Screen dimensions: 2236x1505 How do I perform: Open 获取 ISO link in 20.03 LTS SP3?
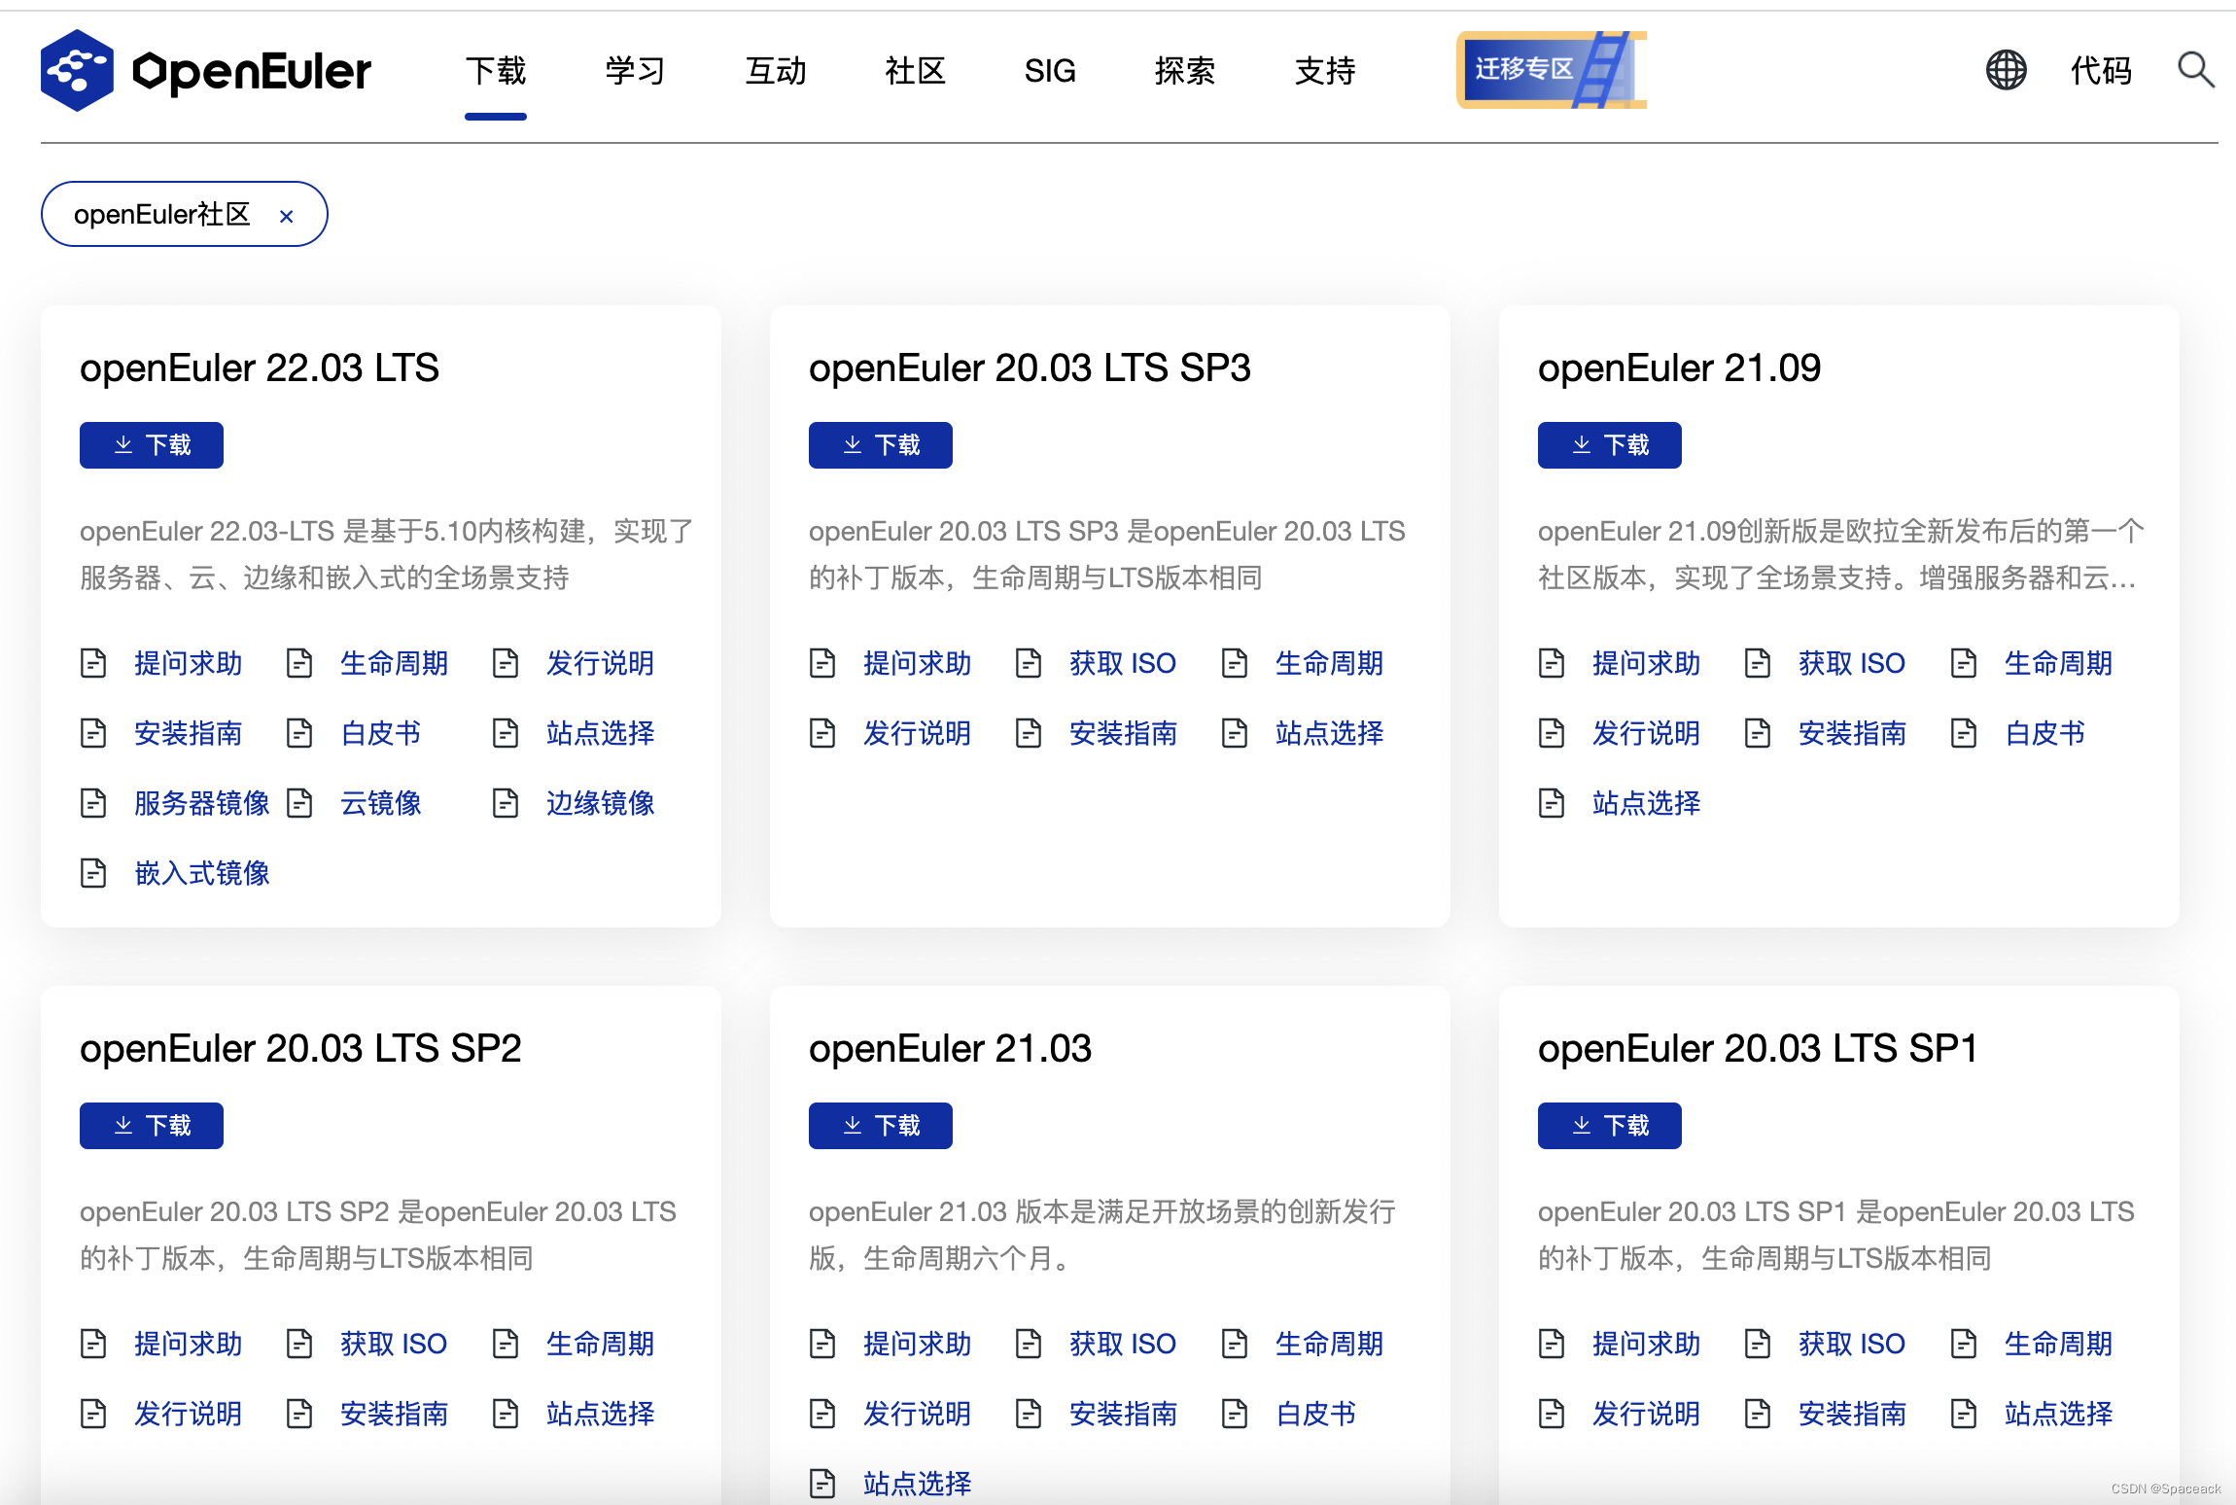tap(1123, 663)
